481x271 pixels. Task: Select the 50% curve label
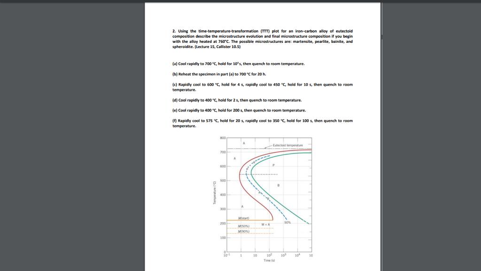pos(287,222)
